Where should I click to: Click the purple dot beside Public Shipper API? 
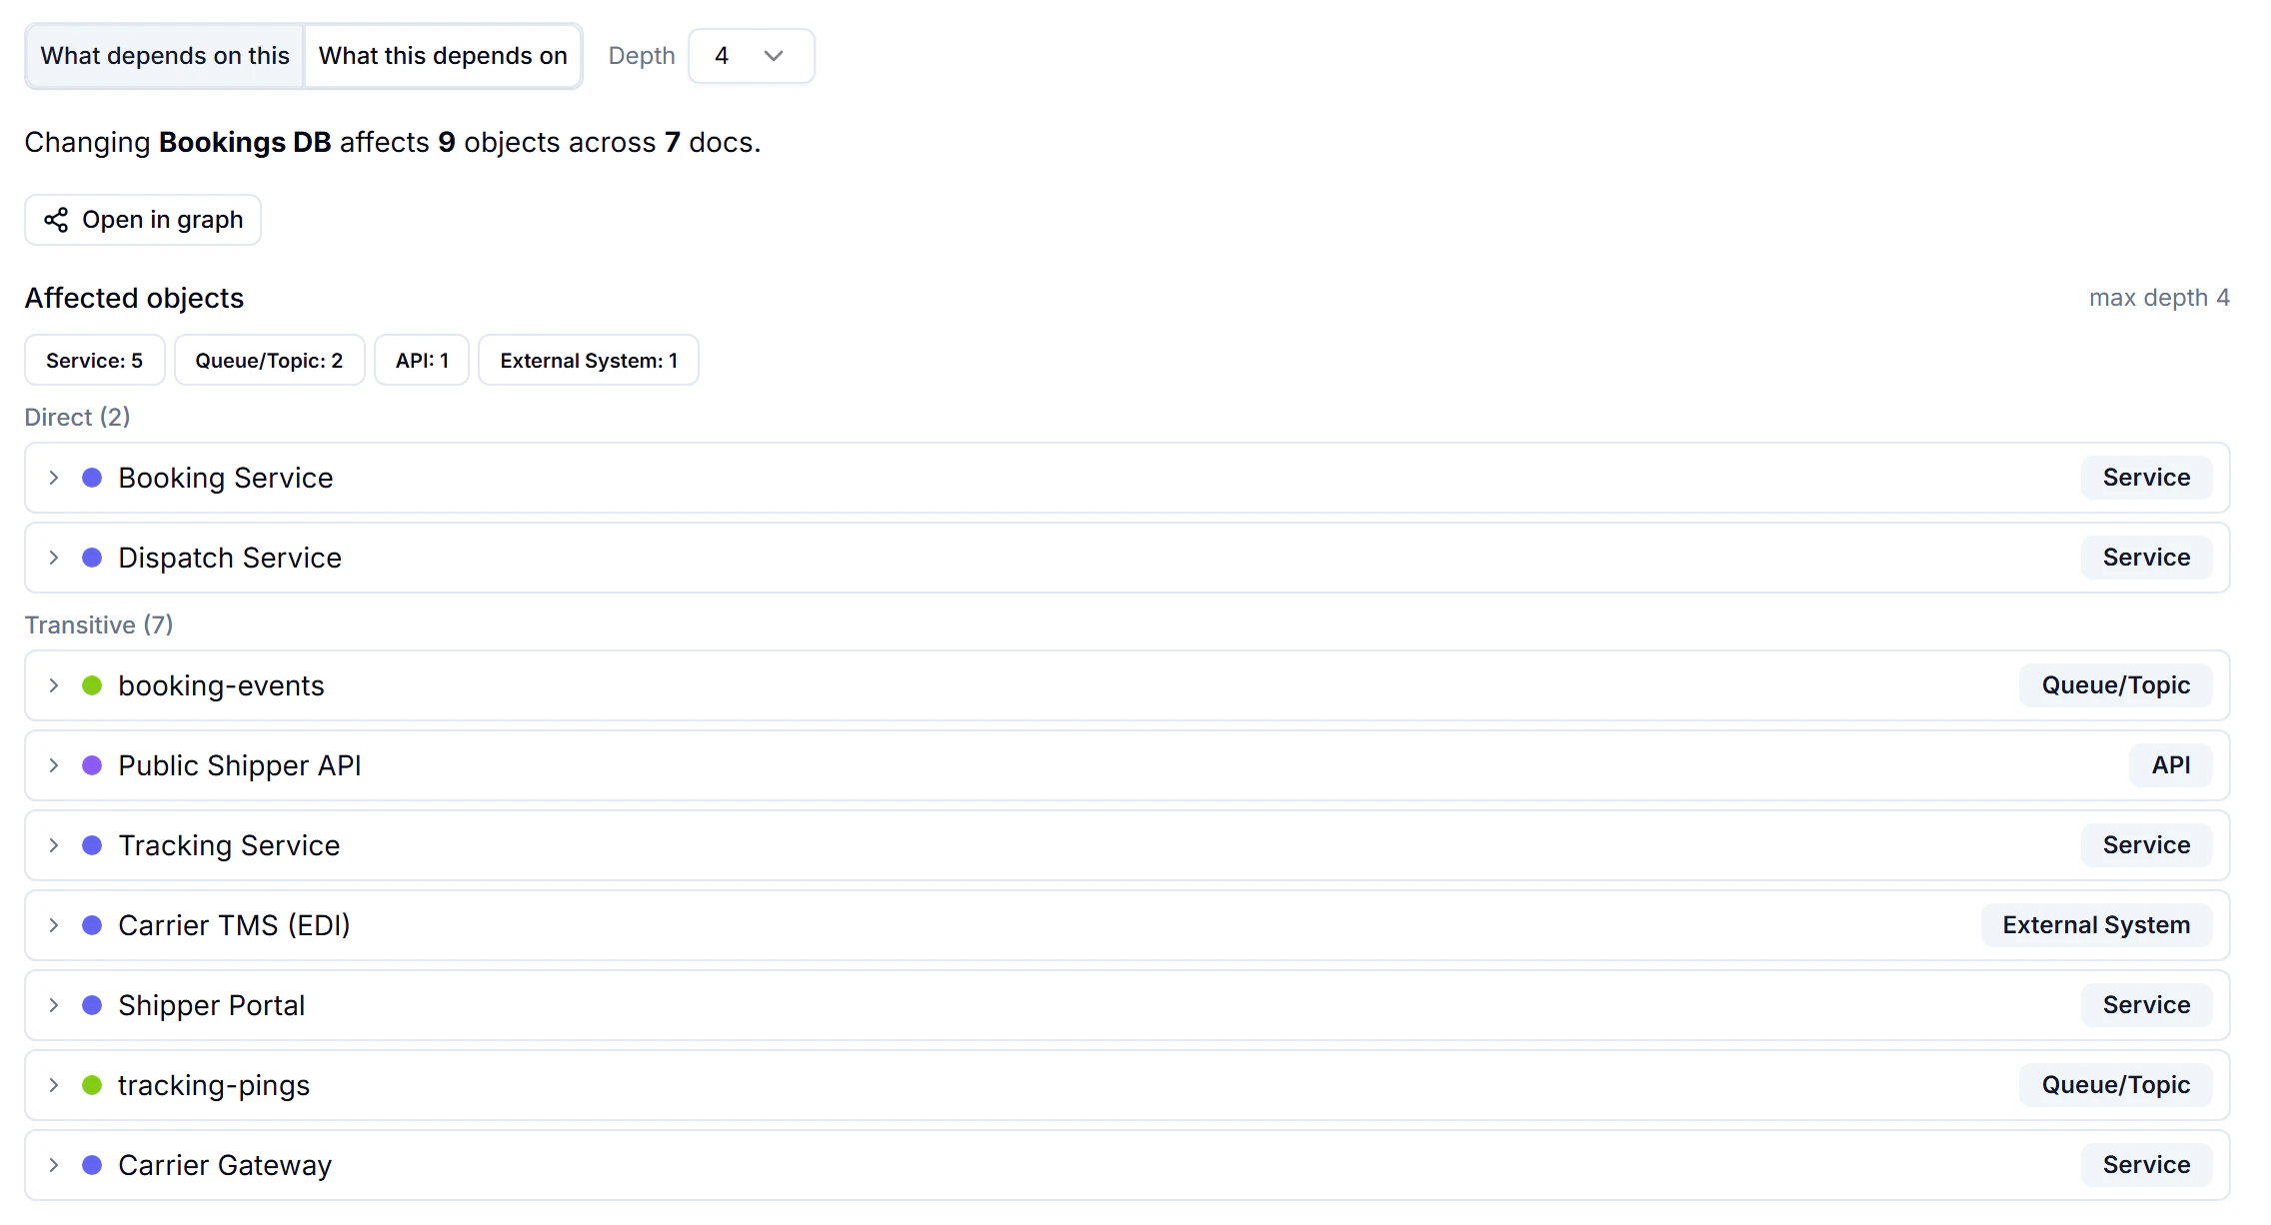point(92,765)
